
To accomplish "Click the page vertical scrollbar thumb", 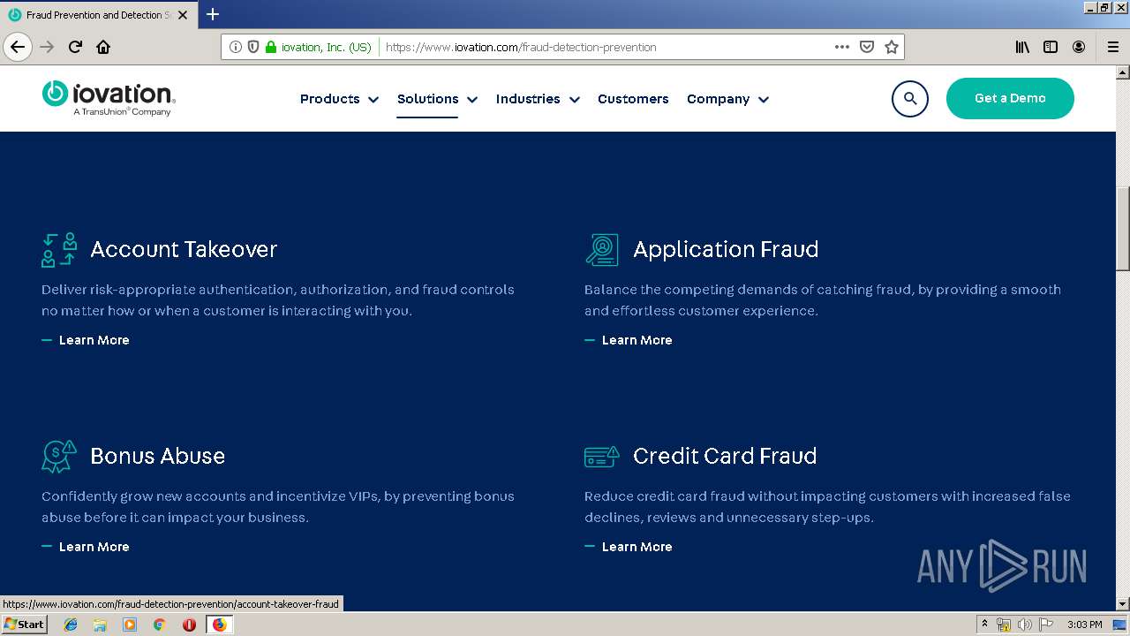I will pos(1123,228).
